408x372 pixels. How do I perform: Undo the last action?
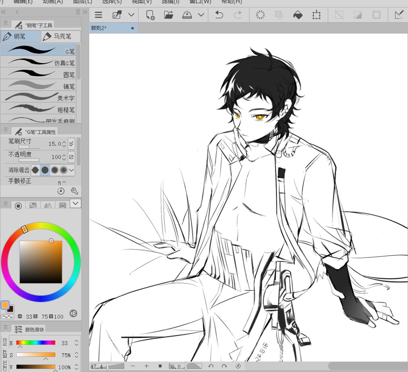pyautogui.click(x=219, y=15)
